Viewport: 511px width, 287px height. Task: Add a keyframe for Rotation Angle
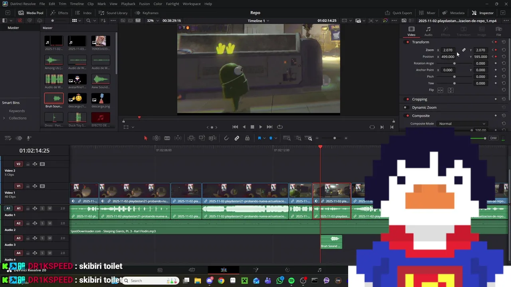(496, 63)
